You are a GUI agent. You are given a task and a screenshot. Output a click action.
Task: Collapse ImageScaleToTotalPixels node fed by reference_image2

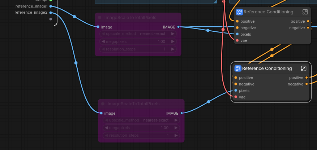pos(103,104)
